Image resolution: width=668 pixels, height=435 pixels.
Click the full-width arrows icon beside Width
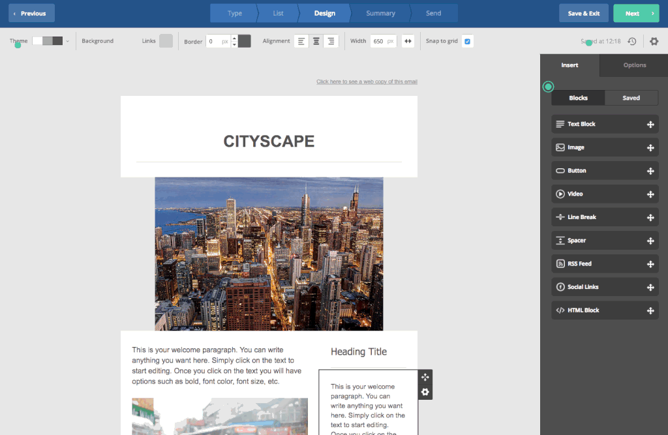point(408,41)
